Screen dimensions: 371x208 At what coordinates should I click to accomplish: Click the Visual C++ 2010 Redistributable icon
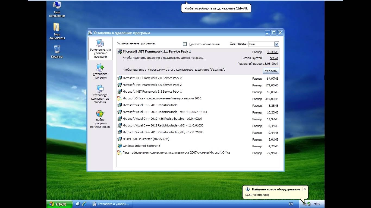coord(120,119)
